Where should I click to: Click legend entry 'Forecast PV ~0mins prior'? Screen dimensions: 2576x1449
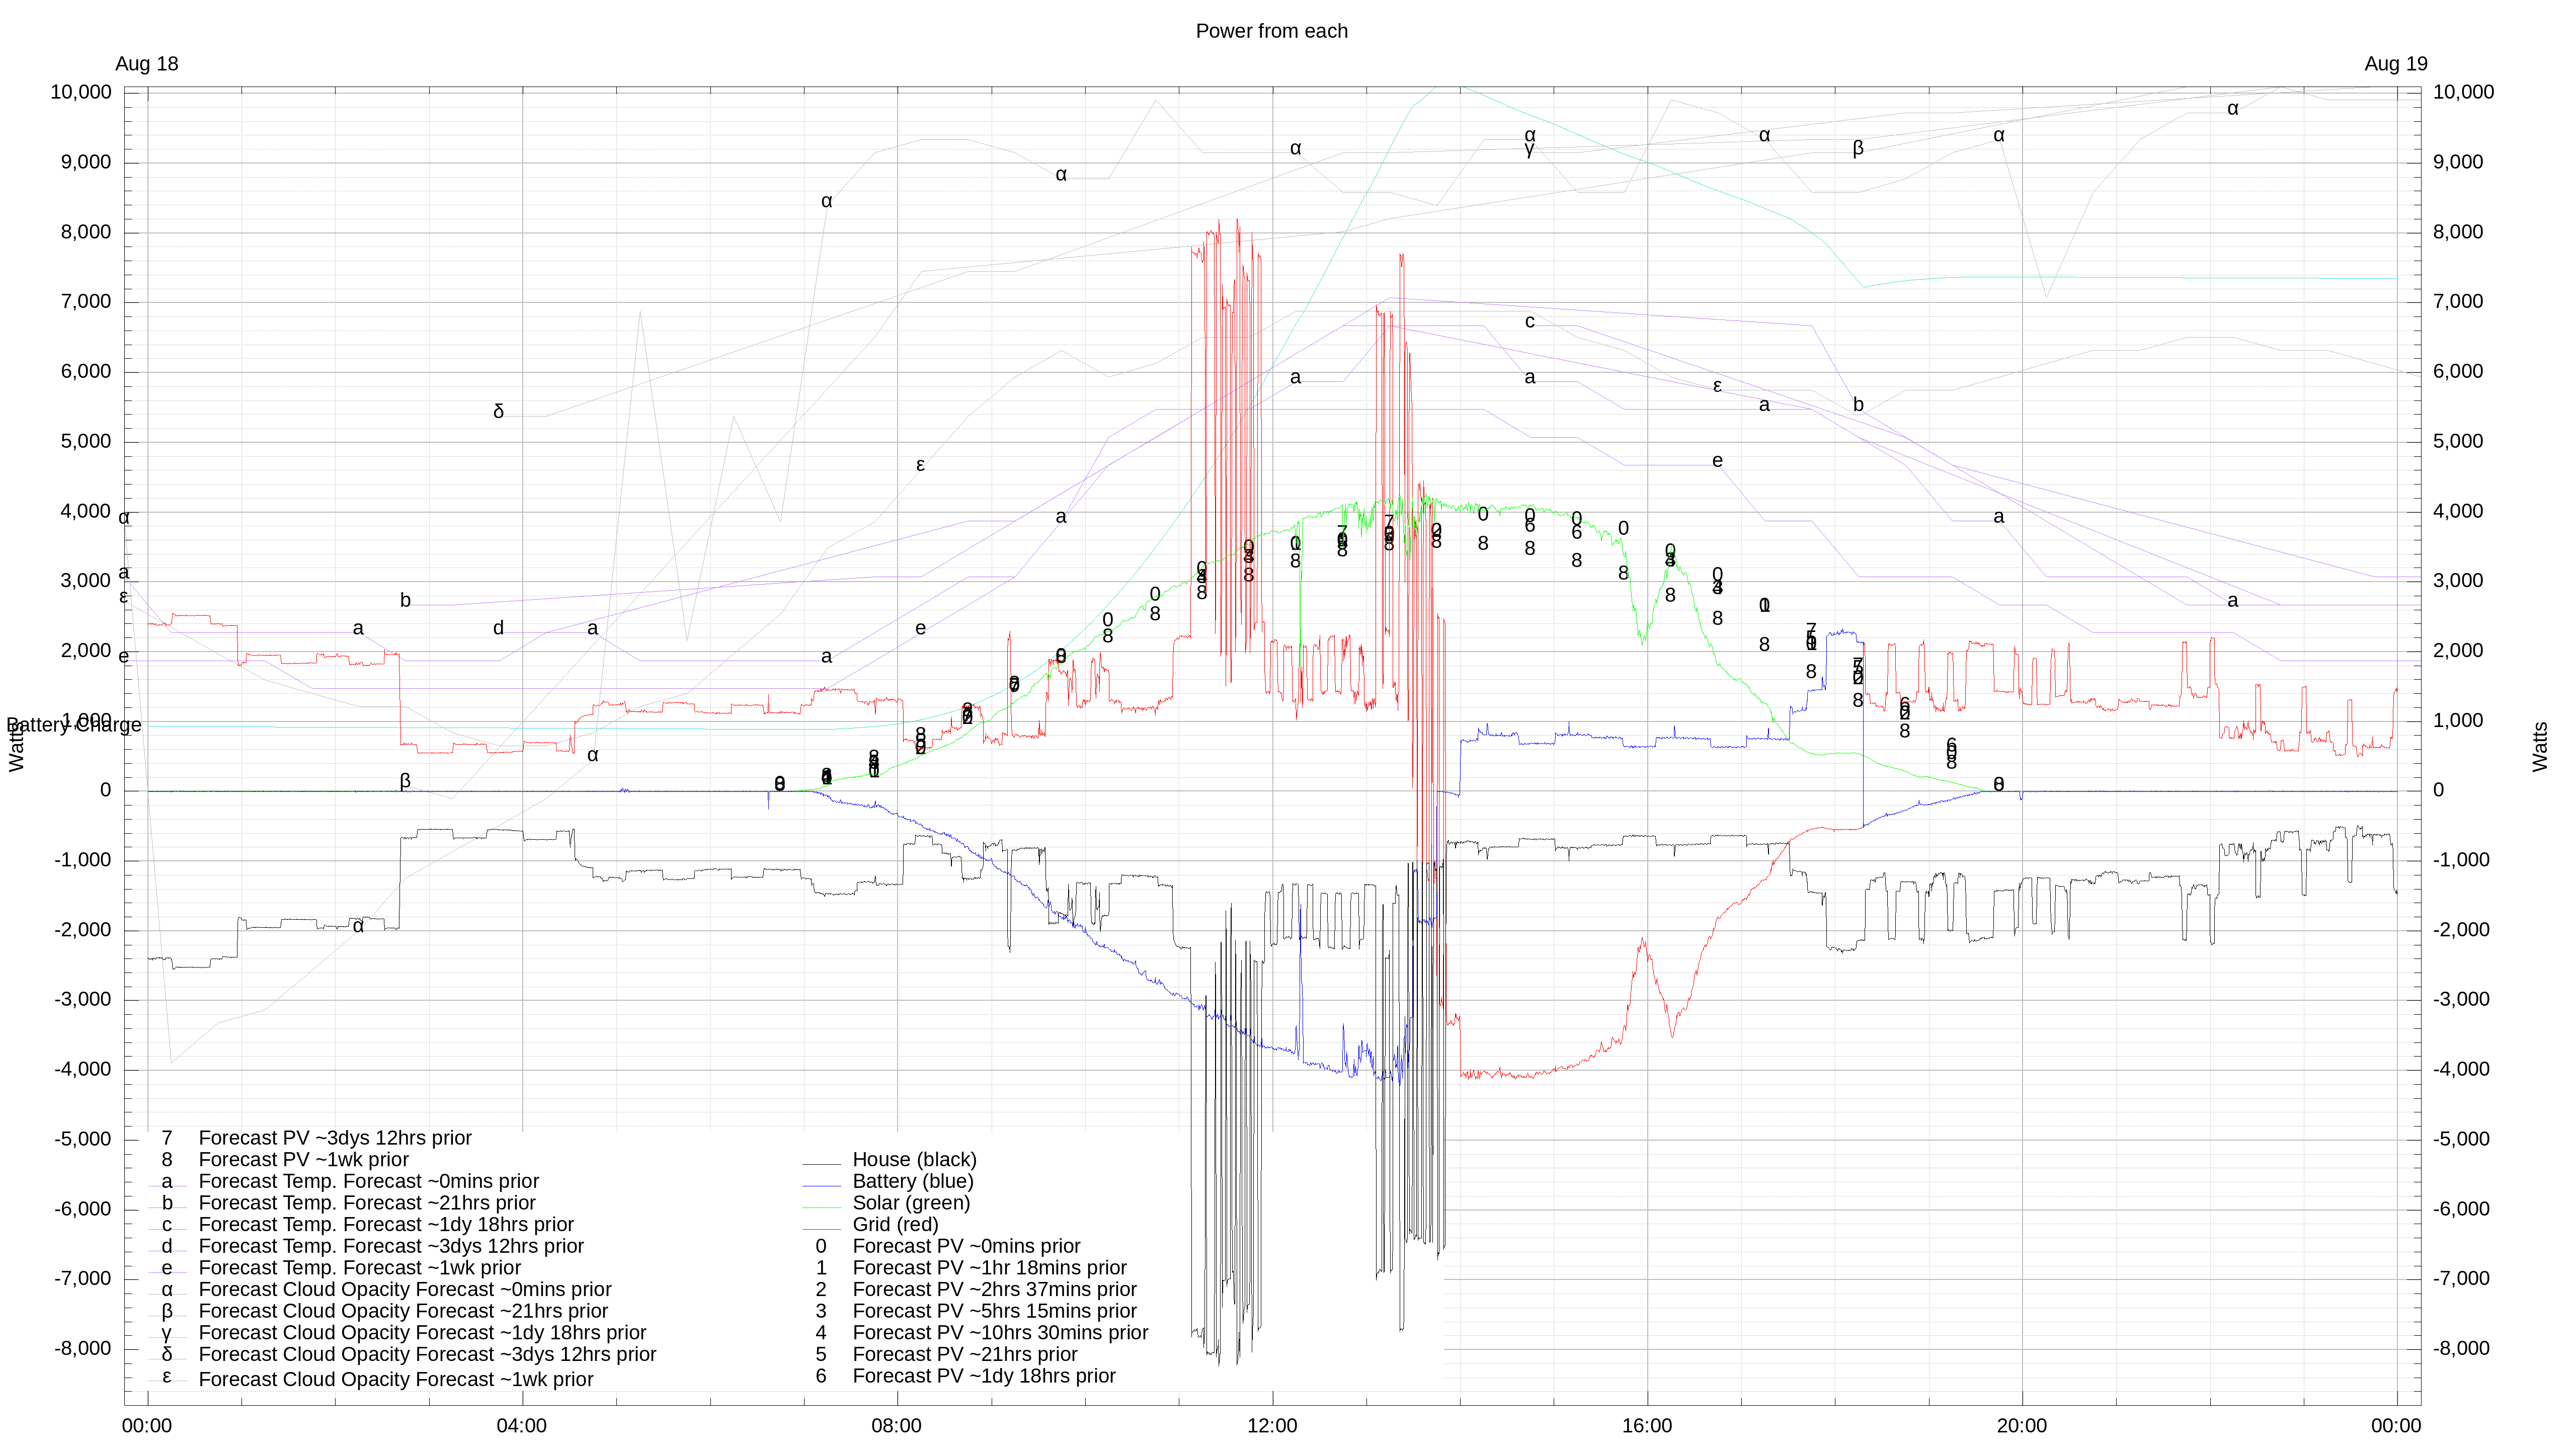[x=966, y=1246]
